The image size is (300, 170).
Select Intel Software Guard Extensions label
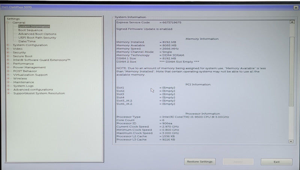[x=42, y=60]
